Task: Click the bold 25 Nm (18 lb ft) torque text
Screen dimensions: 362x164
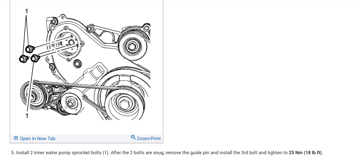Action: pyautogui.click(x=305, y=153)
